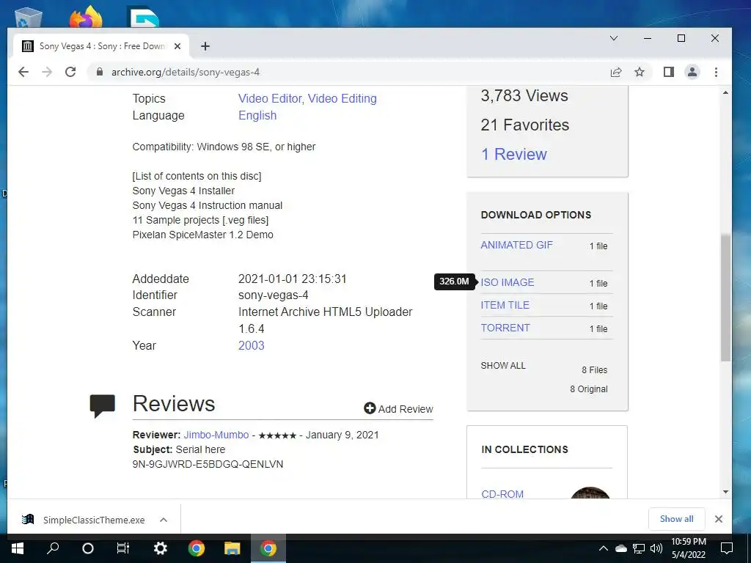Image resolution: width=751 pixels, height=563 pixels.
Task: View site security lock info
Action: 100,73
